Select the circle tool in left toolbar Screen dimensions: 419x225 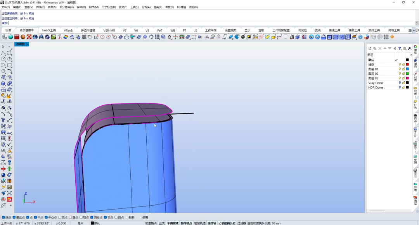pos(3,59)
